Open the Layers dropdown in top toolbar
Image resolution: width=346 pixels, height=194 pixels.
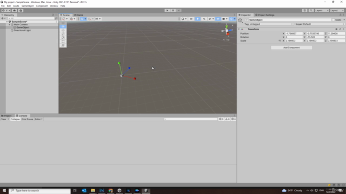click(x=322, y=10)
